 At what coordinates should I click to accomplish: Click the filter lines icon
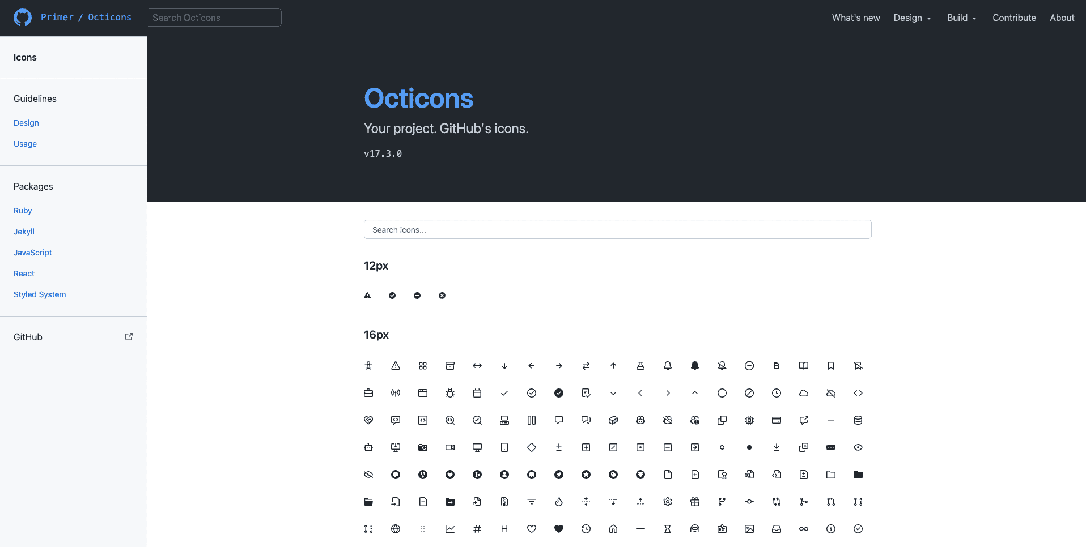532,502
